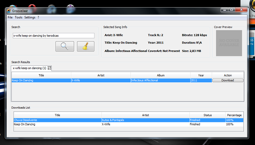
Task: Download the Keep On Dancing search result
Action: tap(228, 80)
